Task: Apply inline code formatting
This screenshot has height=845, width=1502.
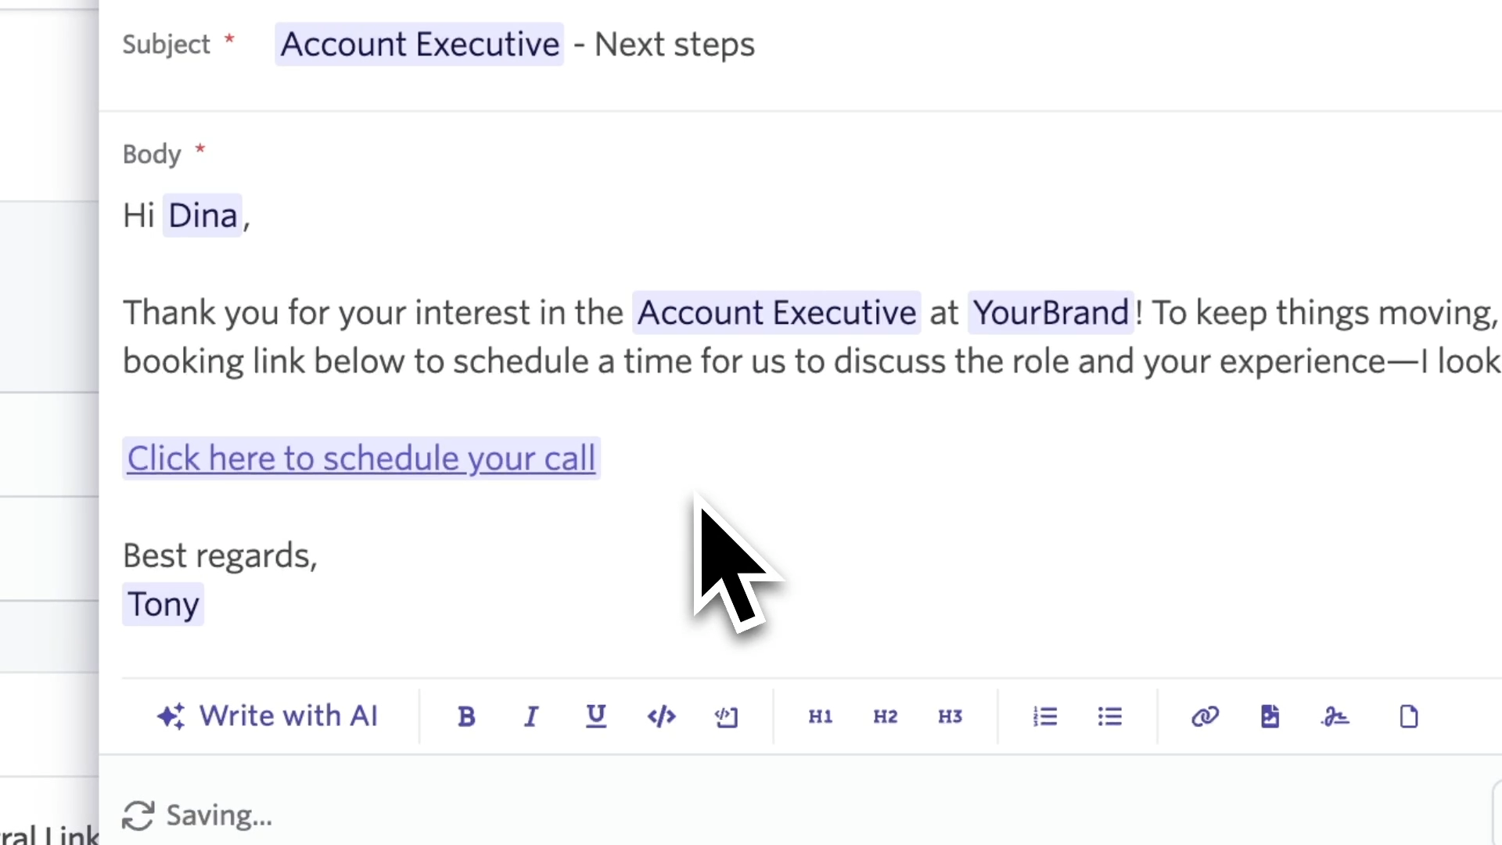Action: (x=661, y=717)
